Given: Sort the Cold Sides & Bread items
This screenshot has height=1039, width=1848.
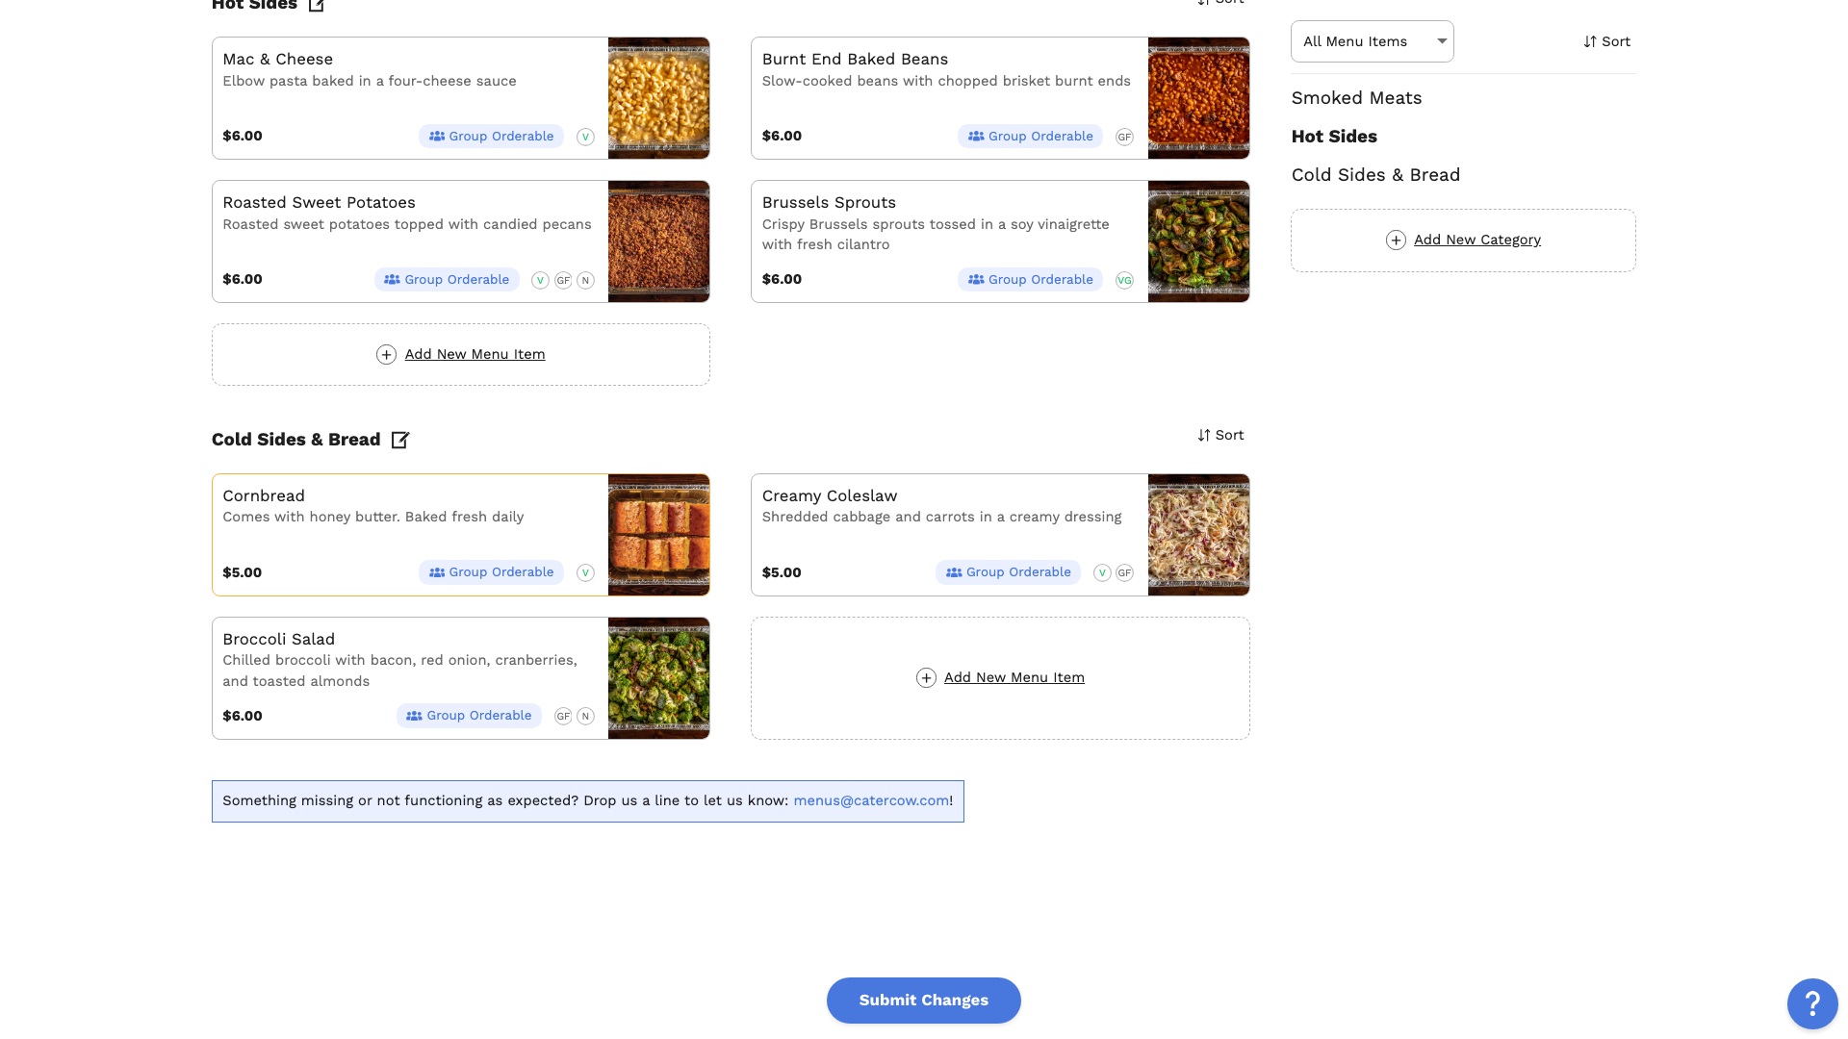Looking at the screenshot, I should click(1220, 435).
